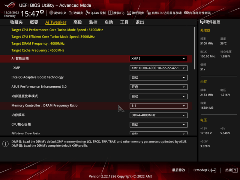Screen dimensions: 240x180
Task: Toggle 启用CPU访问显存加速 option
Action: (x=165, y=13)
